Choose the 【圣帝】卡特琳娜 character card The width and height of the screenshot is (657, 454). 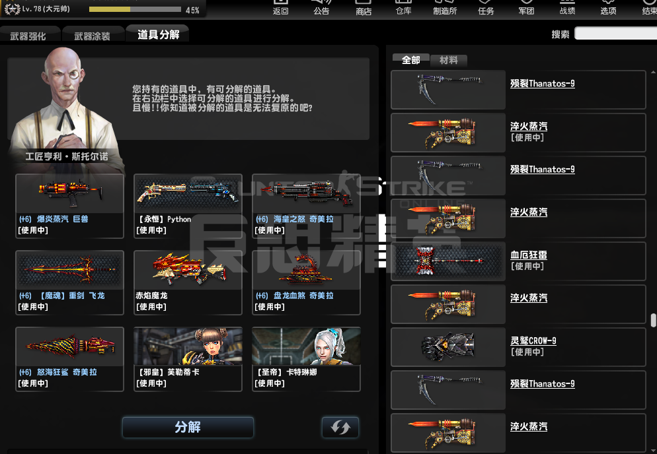(306, 360)
